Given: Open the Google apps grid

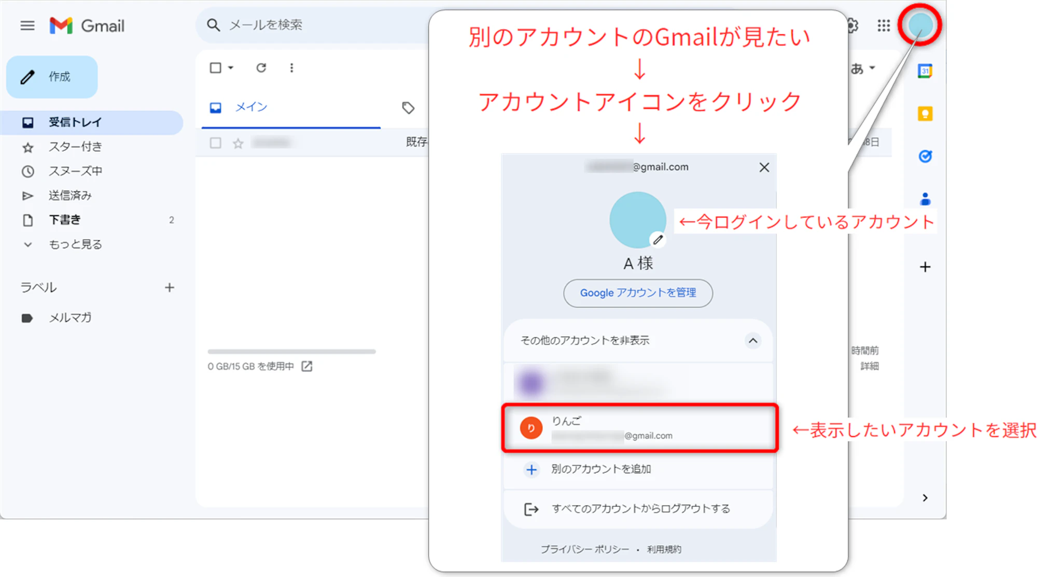Looking at the screenshot, I should [884, 25].
